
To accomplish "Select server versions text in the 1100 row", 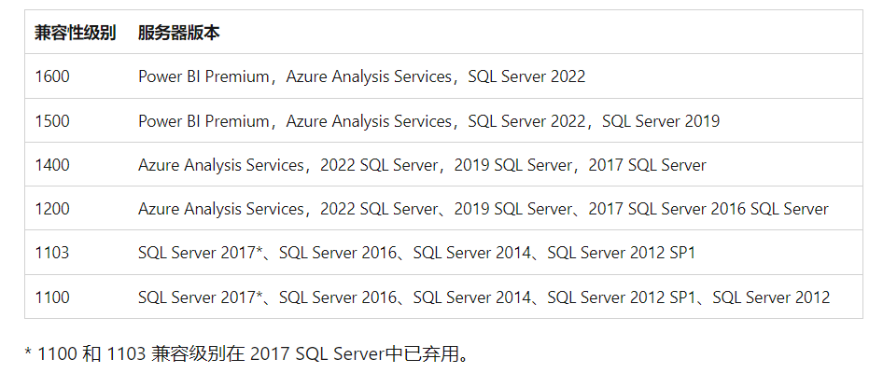I will click(484, 297).
